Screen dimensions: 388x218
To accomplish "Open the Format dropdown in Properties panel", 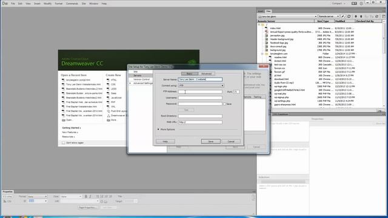I will pos(37,196).
